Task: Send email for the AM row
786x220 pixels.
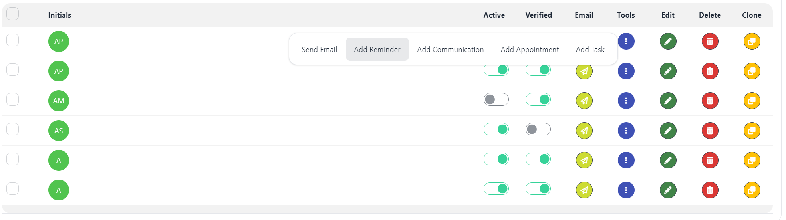Action: 584,101
